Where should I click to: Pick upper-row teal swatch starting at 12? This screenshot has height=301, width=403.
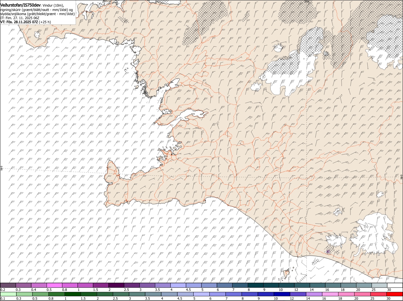(302, 285)
